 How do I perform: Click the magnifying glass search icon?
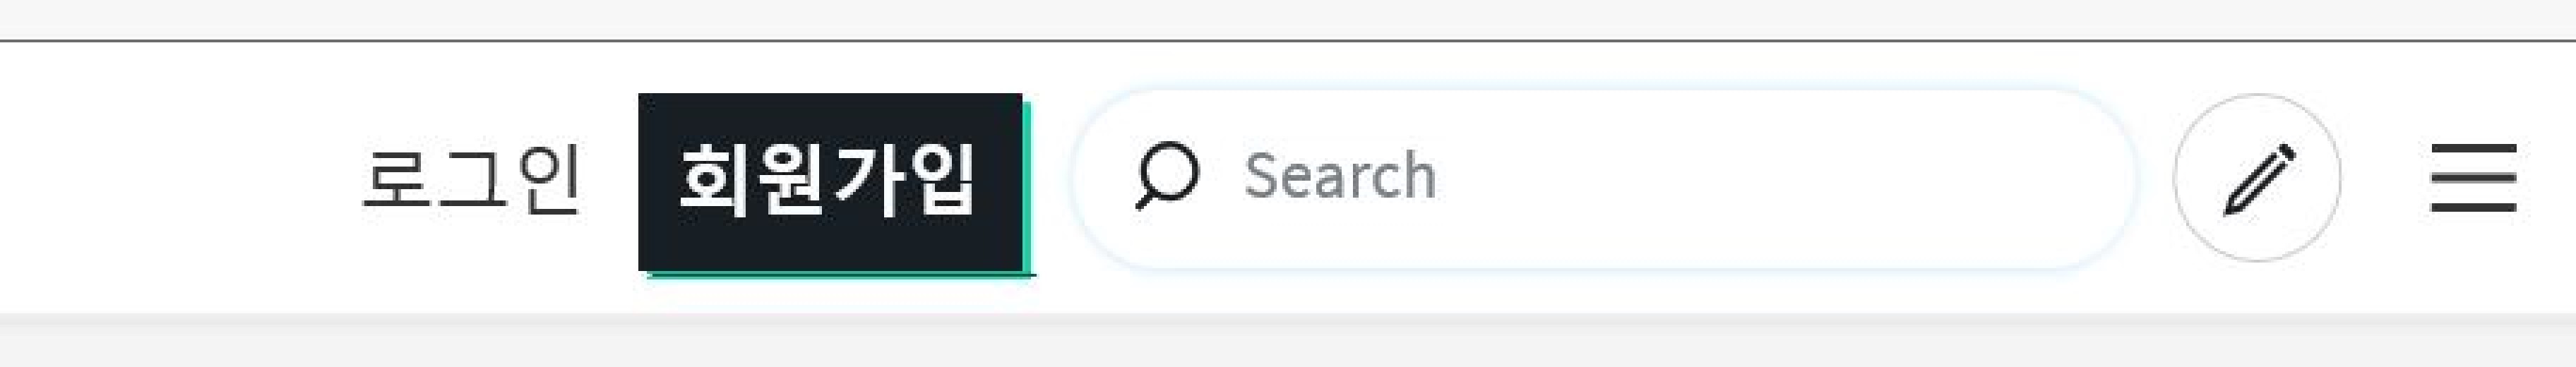(x=1166, y=176)
